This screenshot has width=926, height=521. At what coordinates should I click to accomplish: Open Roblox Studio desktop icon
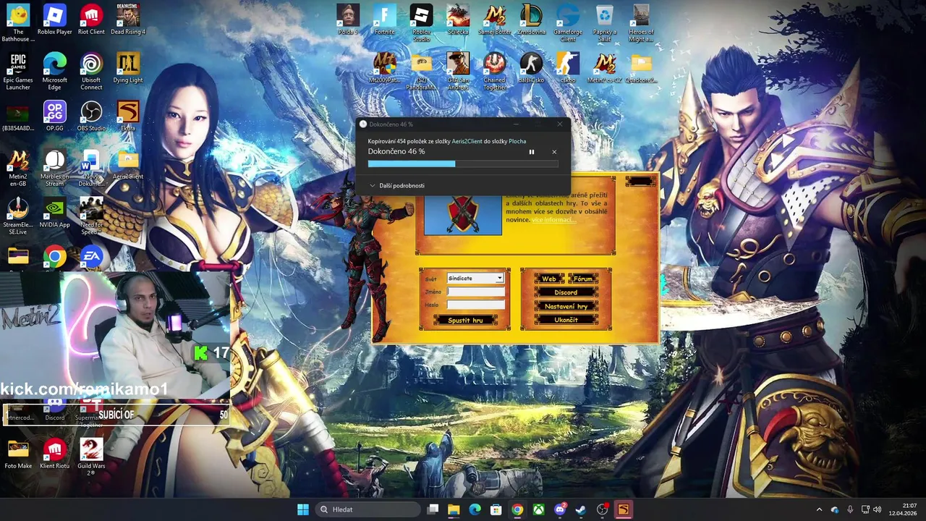click(x=421, y=23)
